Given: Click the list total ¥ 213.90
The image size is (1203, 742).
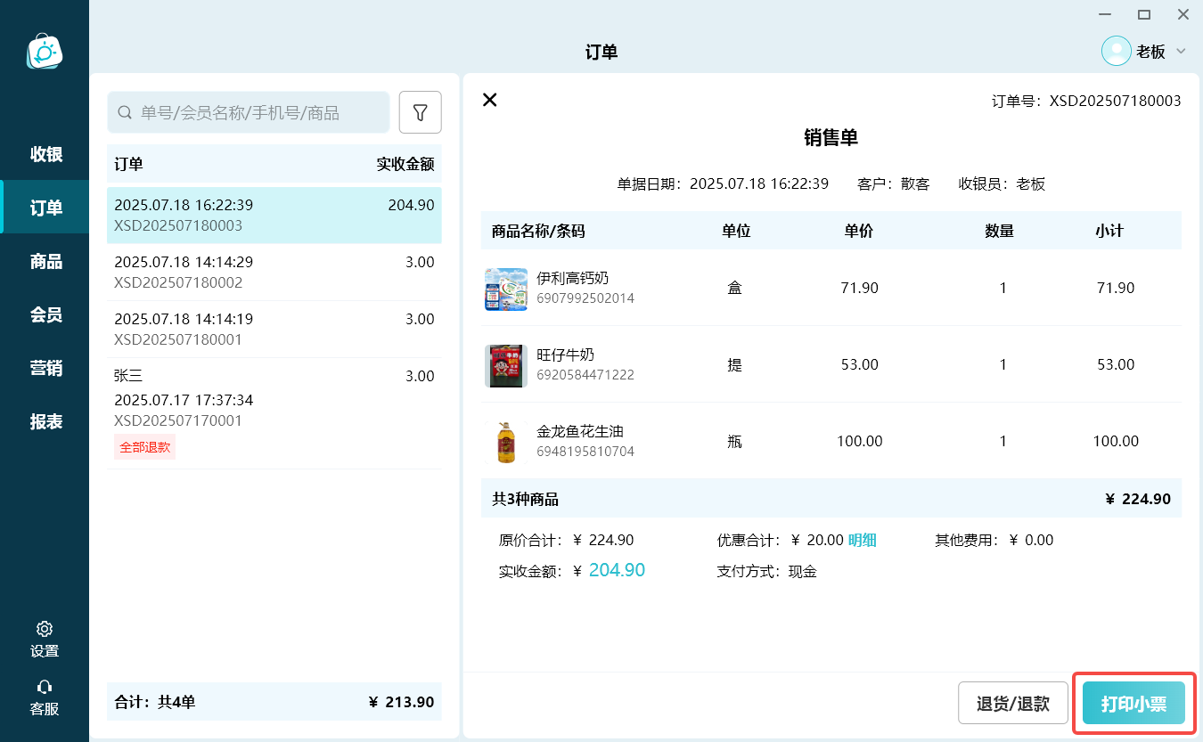Looking at the screenshot, I should coord(401,702).
